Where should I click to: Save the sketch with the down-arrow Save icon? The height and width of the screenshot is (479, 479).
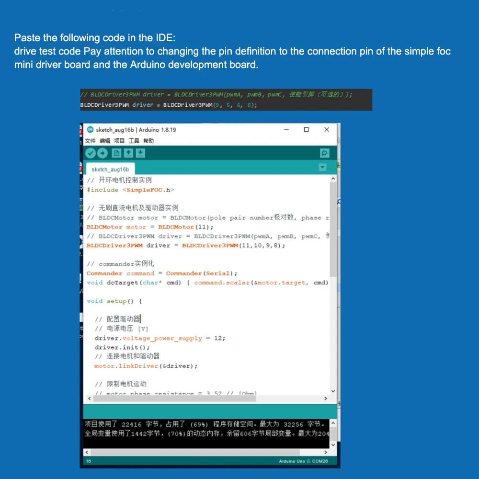(x=140, y=153)
